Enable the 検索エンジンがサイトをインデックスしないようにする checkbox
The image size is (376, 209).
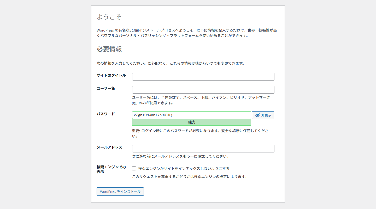point(134,168)
